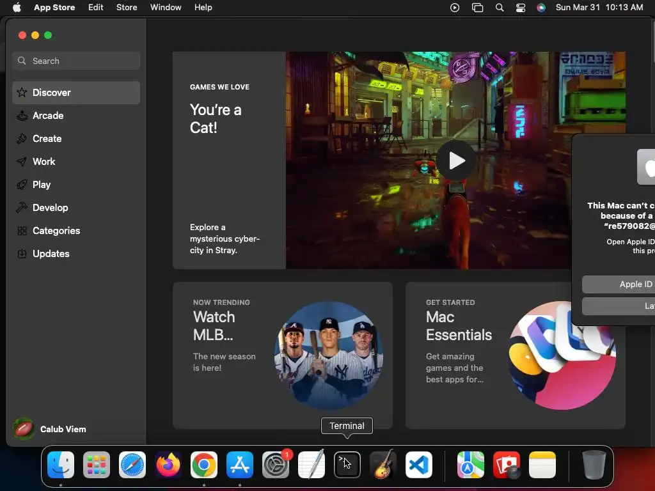Open Control Center from the menu bar

tap(521, 8)
